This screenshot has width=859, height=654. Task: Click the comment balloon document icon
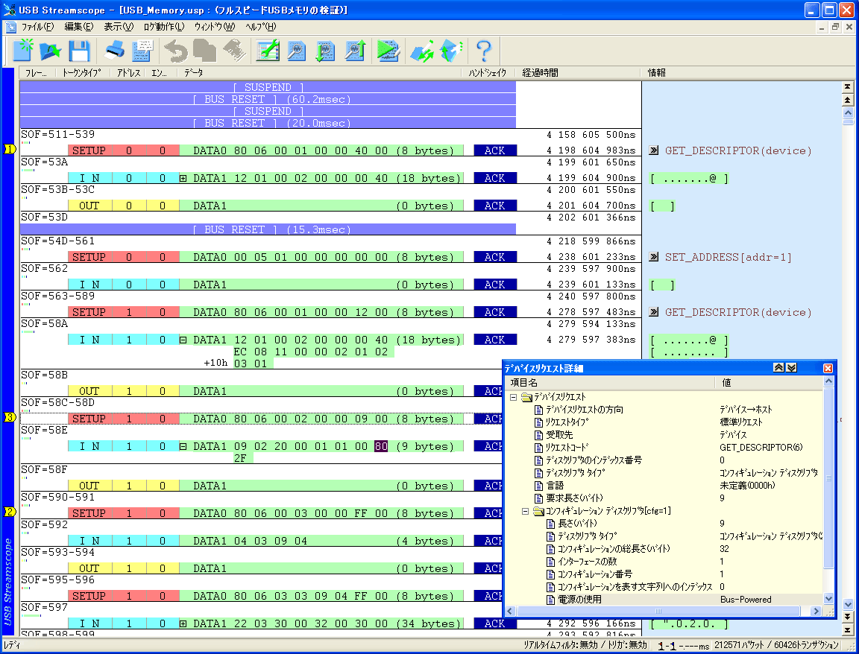tap(142, 51)
